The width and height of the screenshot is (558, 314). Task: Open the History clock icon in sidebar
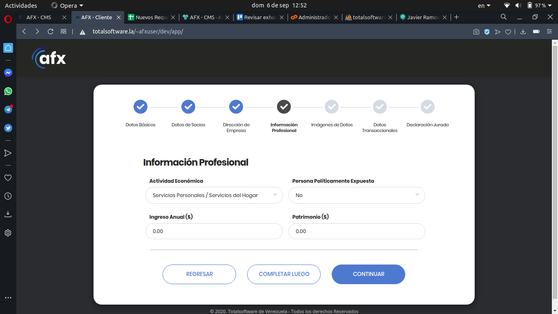[x=8, y=196]
